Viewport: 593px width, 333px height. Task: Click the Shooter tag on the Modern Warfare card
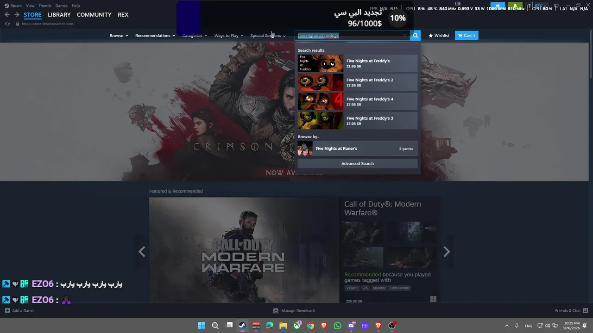pos(379,288)
